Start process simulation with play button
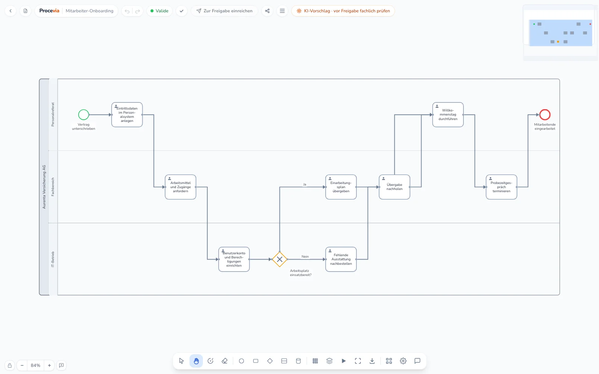The width and height of the screenshot is (599, 374). (344, 361)
